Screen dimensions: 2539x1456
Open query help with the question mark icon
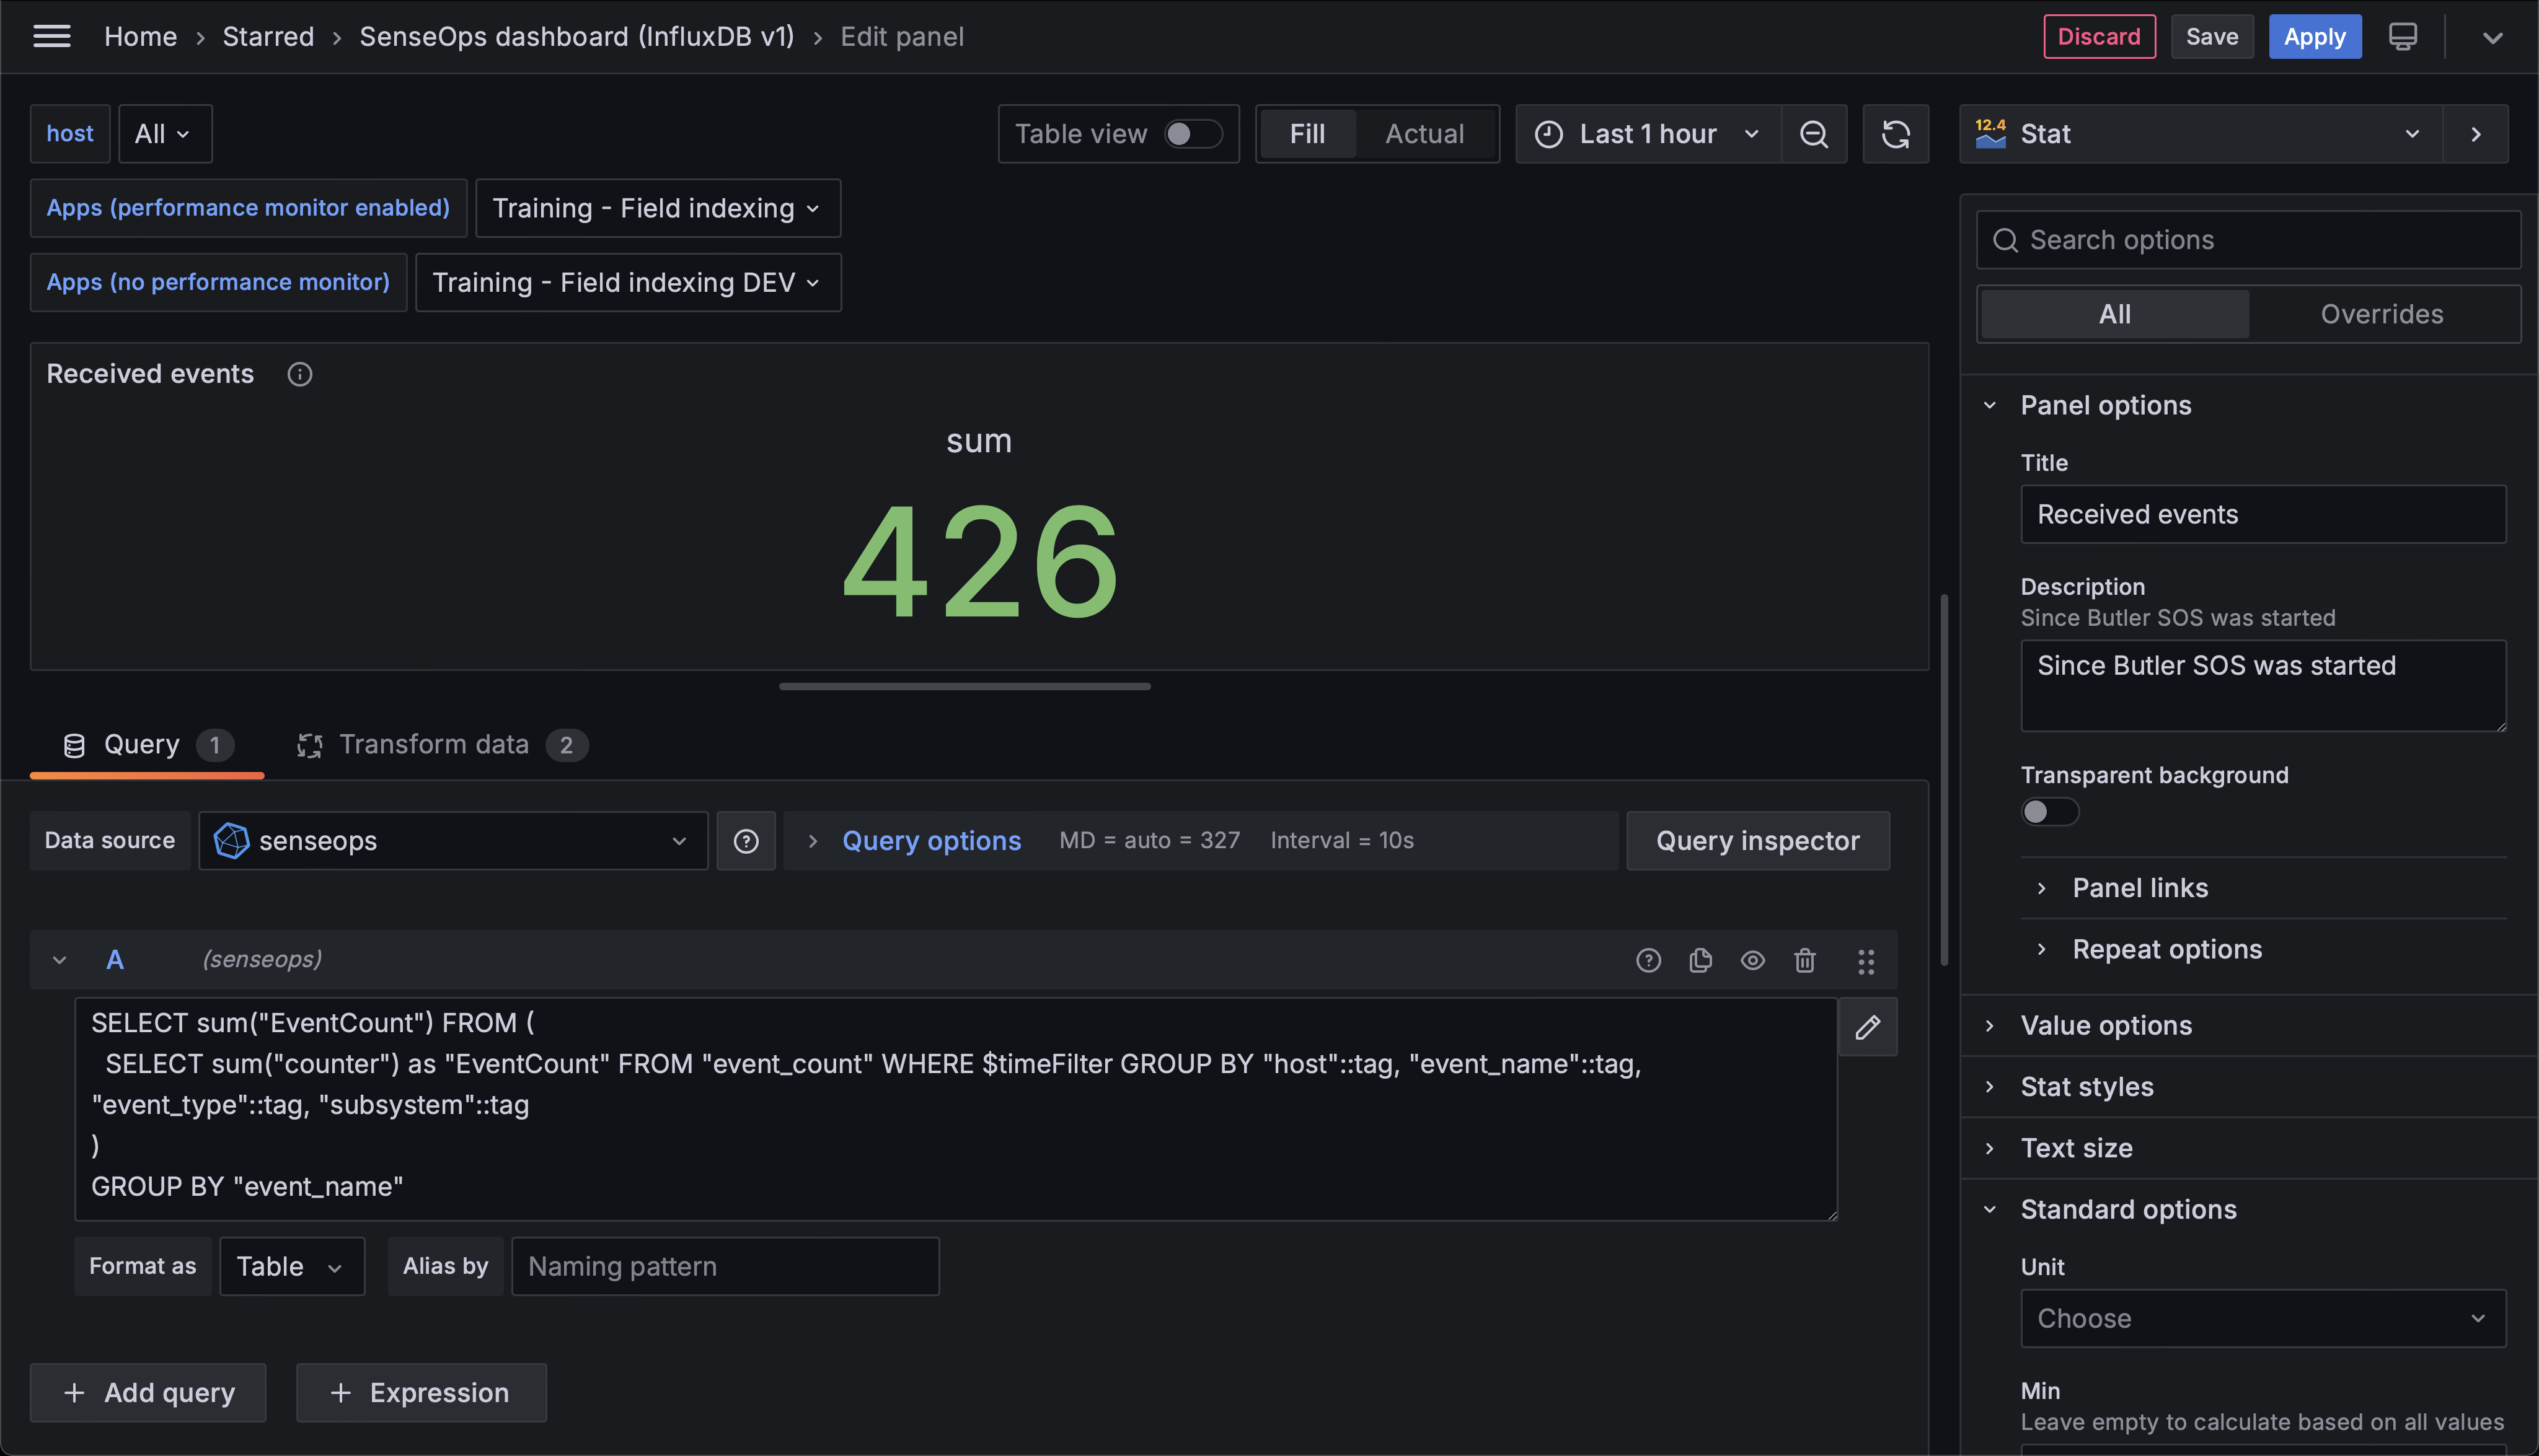click(x=1648, y=959)
